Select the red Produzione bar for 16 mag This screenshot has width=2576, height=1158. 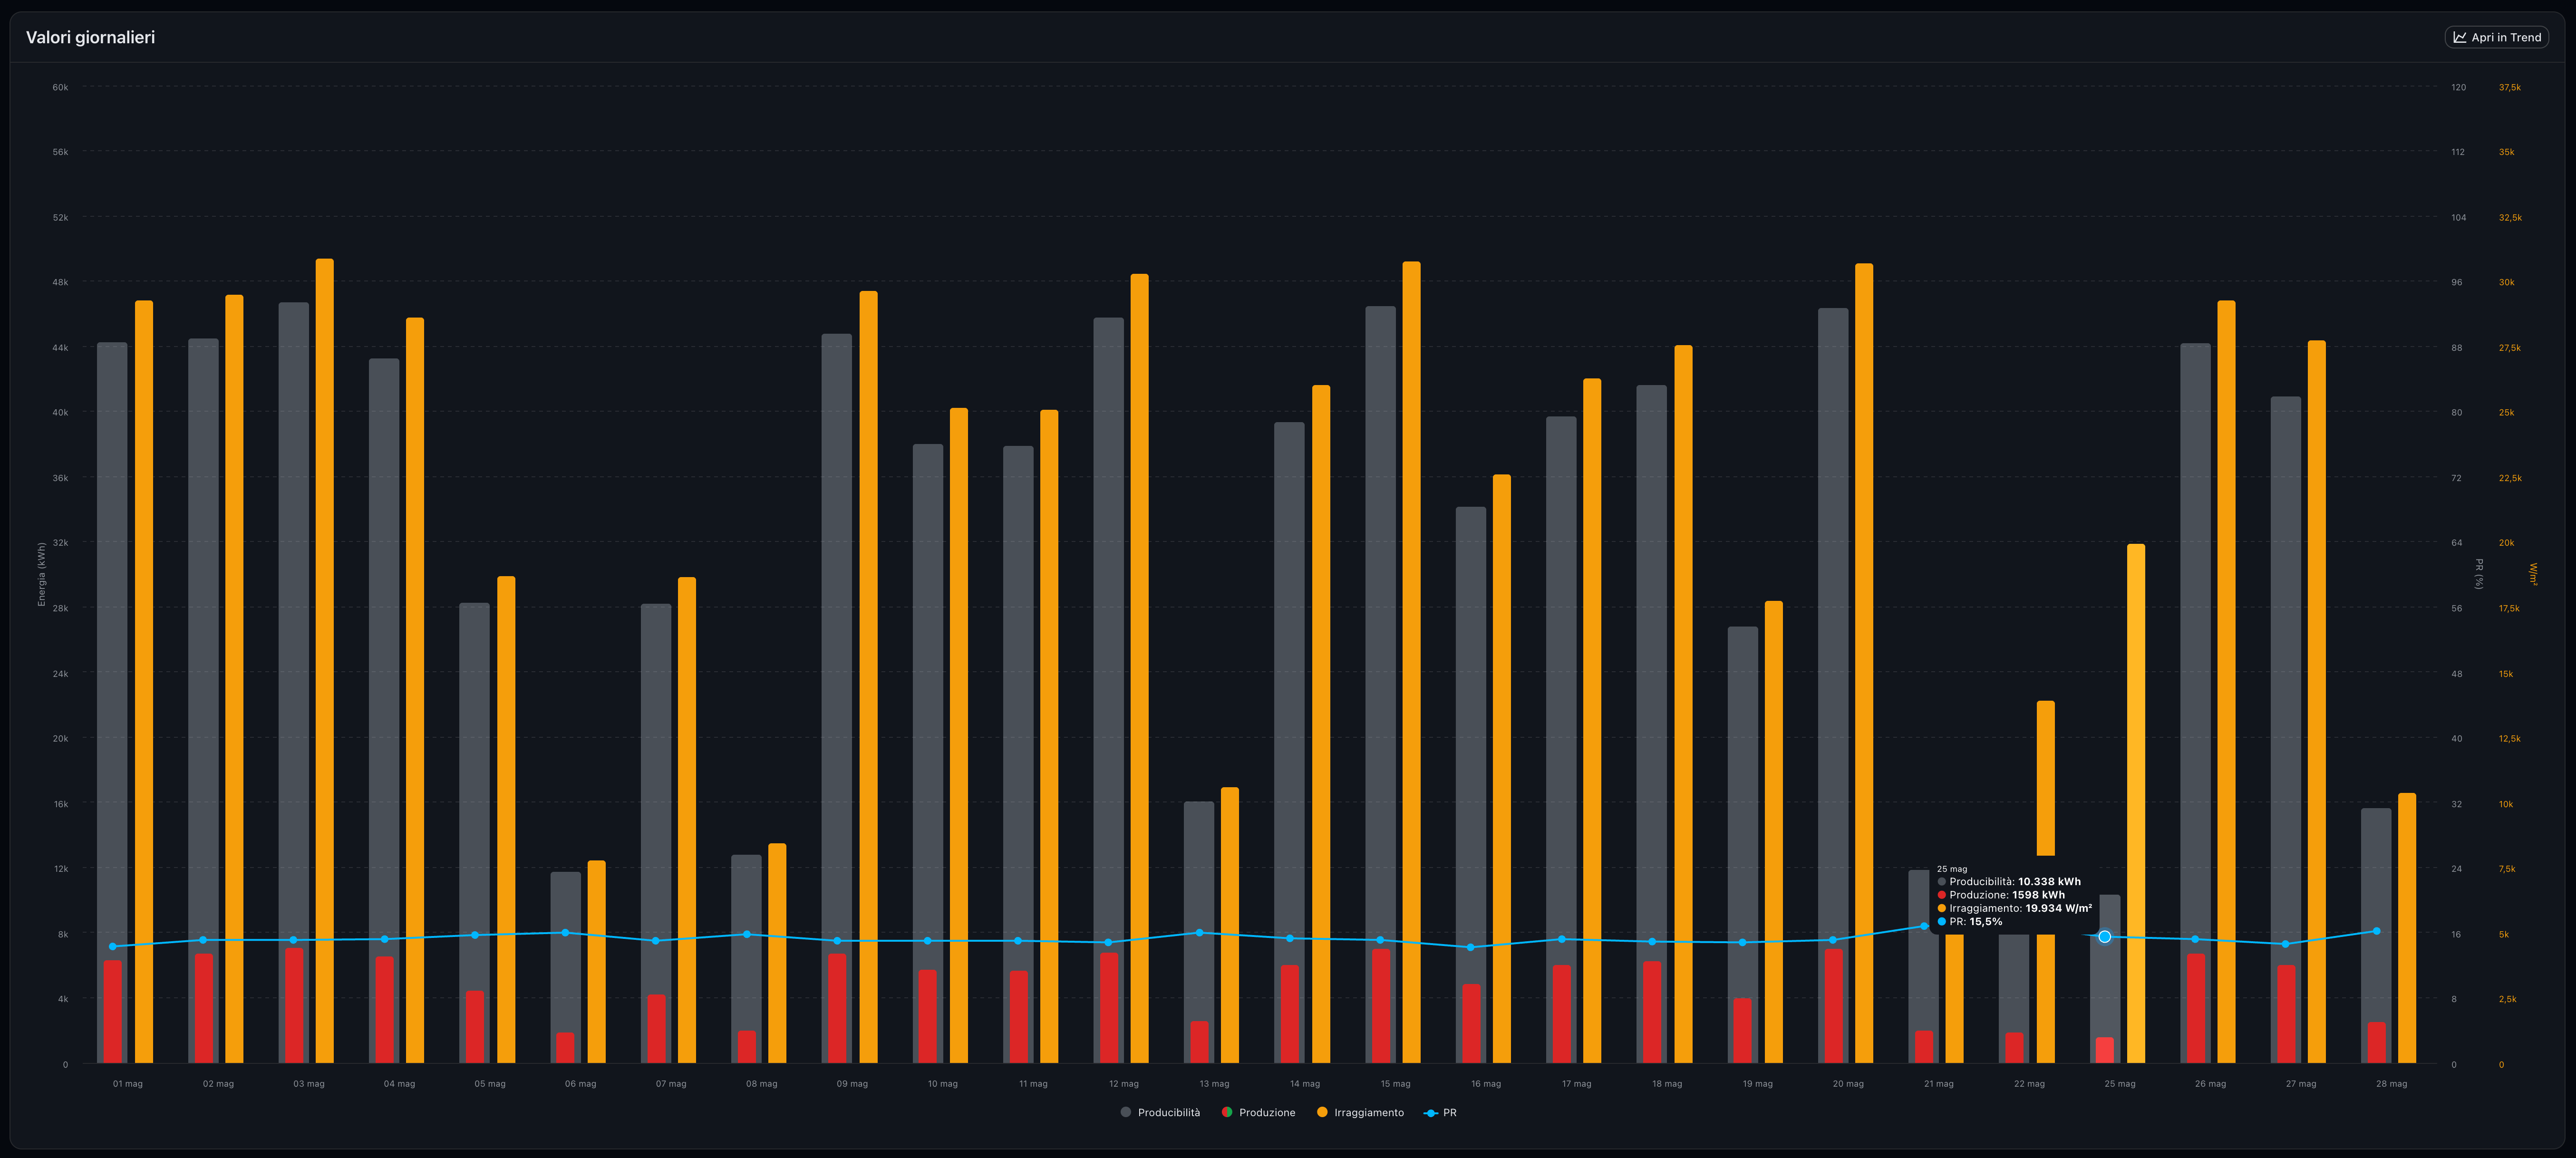1471,1023
